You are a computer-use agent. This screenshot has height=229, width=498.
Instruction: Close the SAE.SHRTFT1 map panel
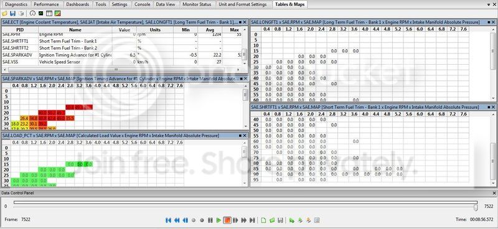493,108
